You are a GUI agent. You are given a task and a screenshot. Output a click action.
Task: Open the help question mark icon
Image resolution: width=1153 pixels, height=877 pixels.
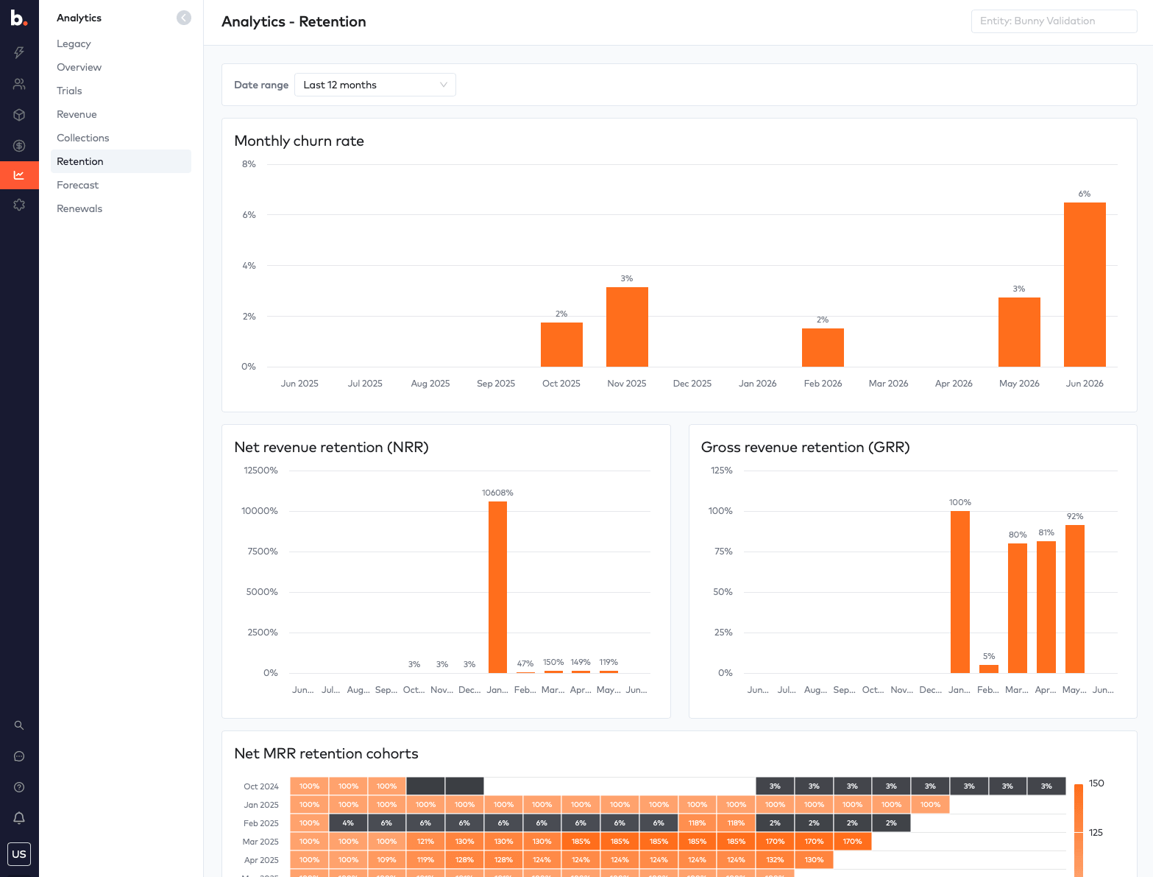point(19,787)
